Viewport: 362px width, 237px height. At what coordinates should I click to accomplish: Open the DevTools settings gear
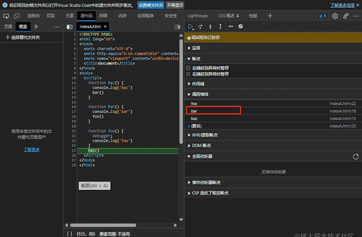(x=335, y=16)
